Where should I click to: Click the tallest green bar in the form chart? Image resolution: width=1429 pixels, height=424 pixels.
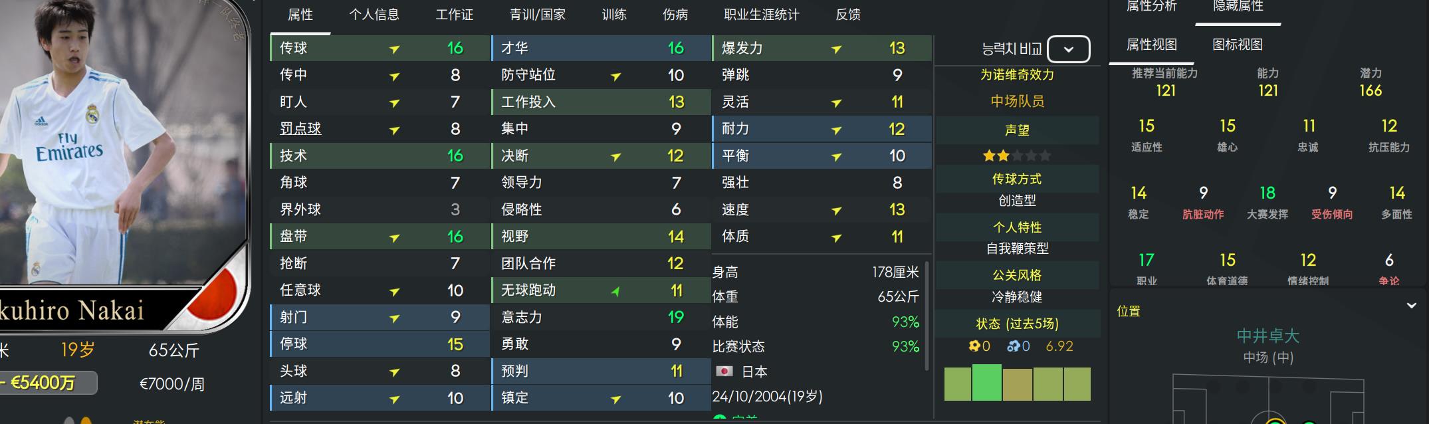click(x=986, y=382)
